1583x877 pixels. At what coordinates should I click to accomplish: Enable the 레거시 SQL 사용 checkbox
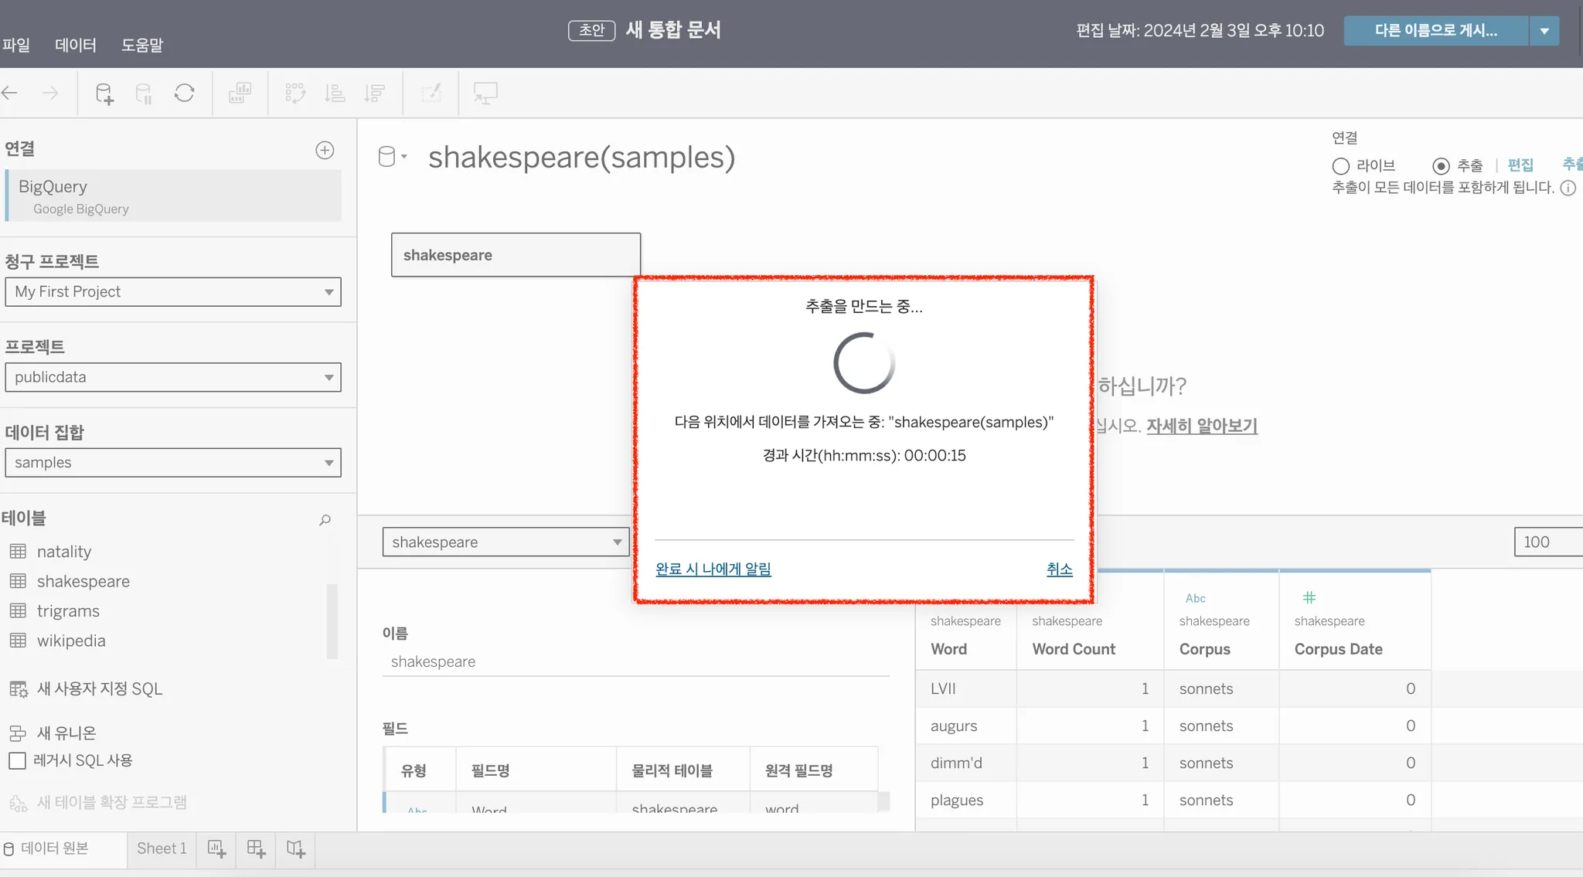coord(17,760)
